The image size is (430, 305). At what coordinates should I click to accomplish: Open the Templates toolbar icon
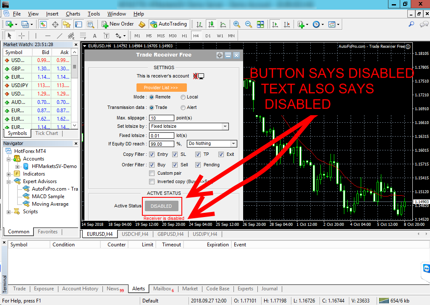pos(332,24)
